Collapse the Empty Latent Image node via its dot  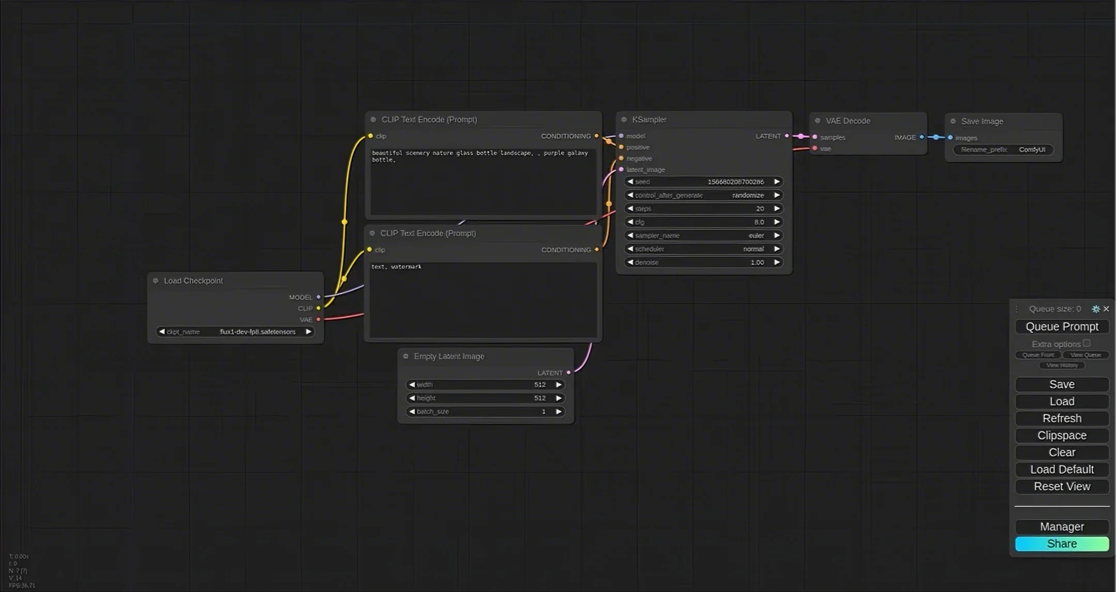click(406, 356)
